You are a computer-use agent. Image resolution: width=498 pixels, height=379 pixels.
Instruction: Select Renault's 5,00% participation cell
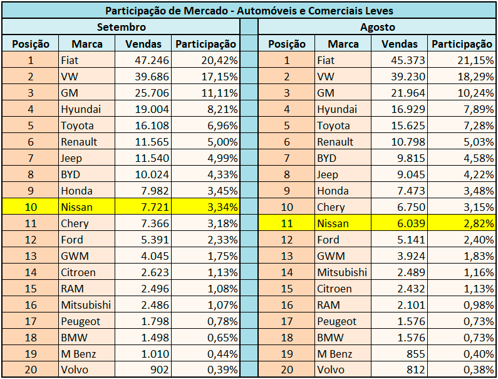(x=205, y=142)
